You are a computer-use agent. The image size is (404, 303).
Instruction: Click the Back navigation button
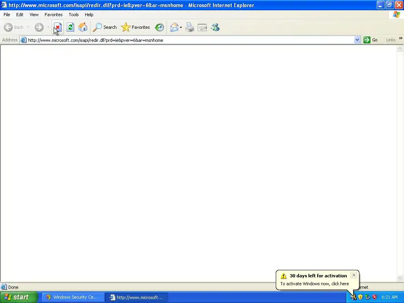coord(14,27)
